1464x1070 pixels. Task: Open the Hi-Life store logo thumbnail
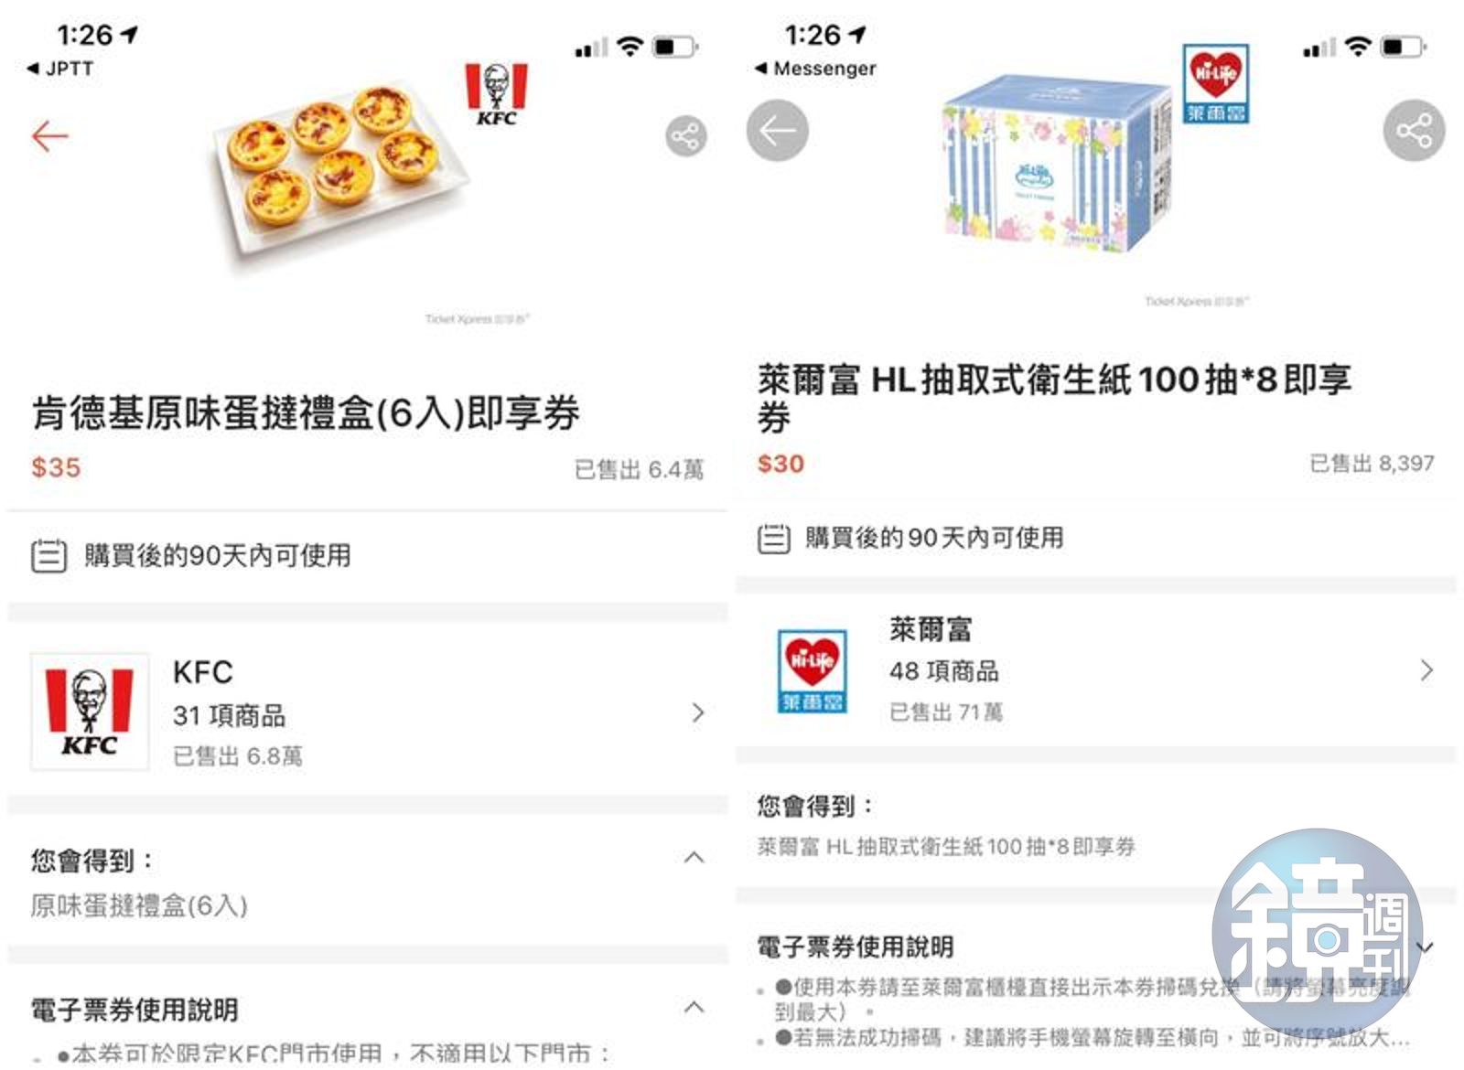pos(812,670)
